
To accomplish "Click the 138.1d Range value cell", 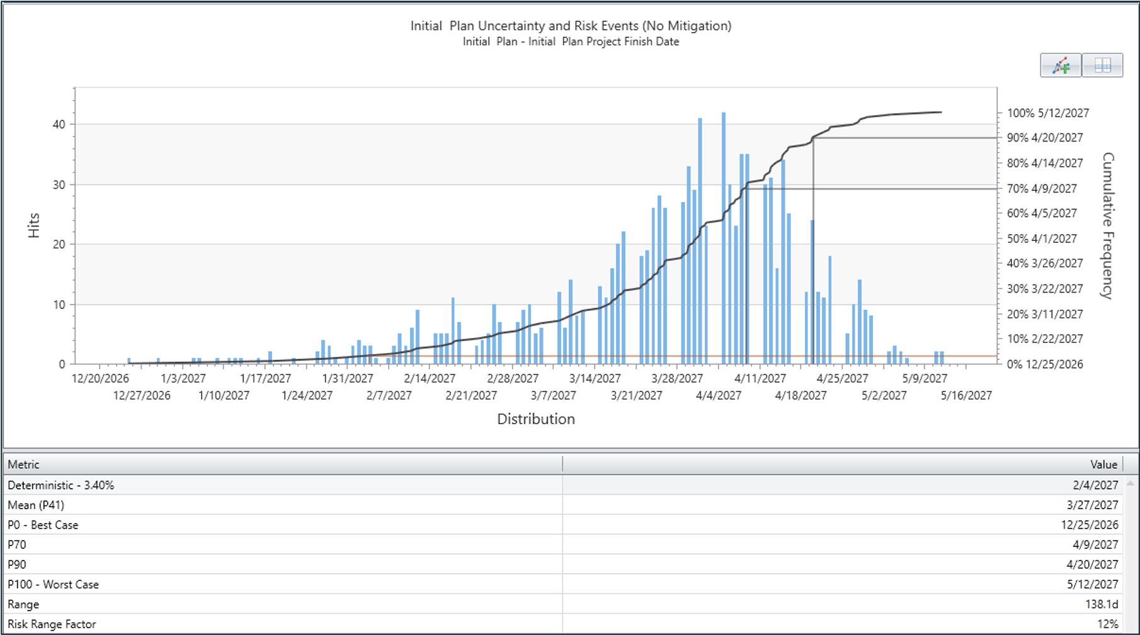I will pos(1101,604).
